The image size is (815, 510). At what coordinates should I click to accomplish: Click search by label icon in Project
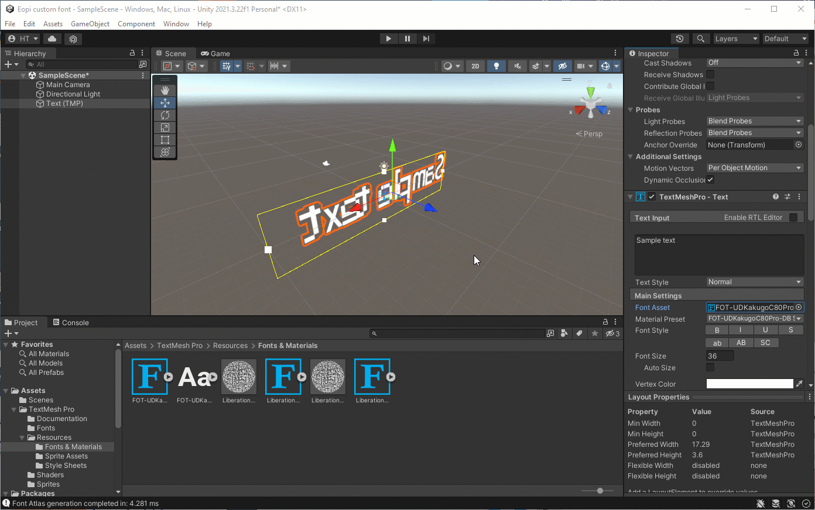(579, 333)
